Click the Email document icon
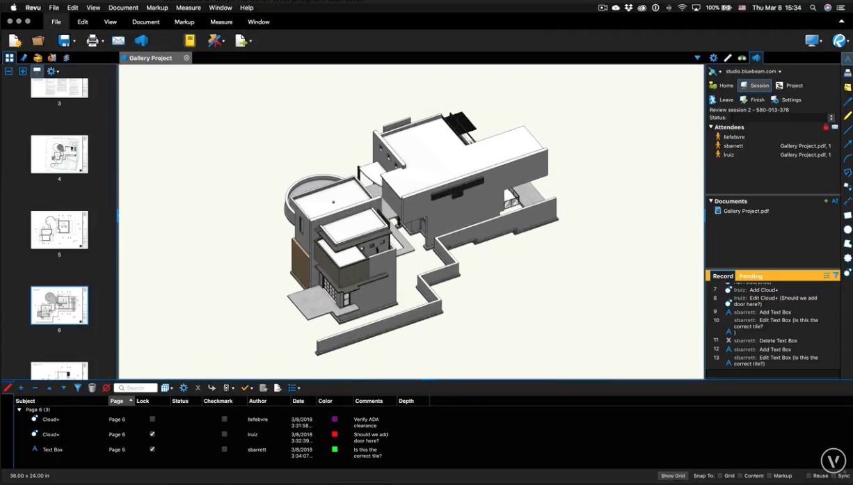This screenshot has height=485, width=853. click(x=118, y=40)
